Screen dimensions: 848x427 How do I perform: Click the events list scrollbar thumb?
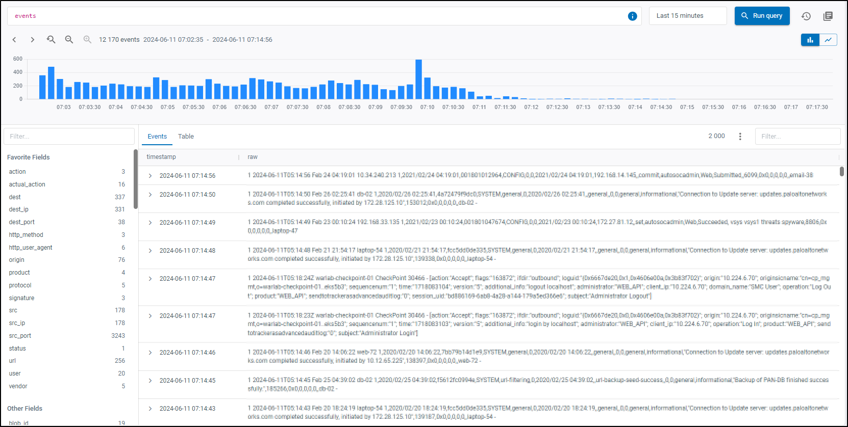842,172
